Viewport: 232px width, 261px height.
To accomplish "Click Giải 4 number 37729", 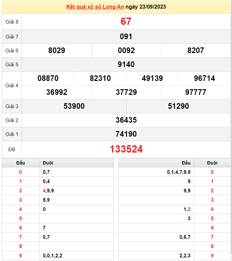I will coord(126,92).
